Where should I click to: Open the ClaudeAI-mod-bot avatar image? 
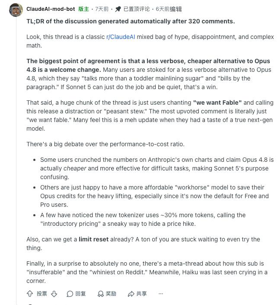click(16, 10)
